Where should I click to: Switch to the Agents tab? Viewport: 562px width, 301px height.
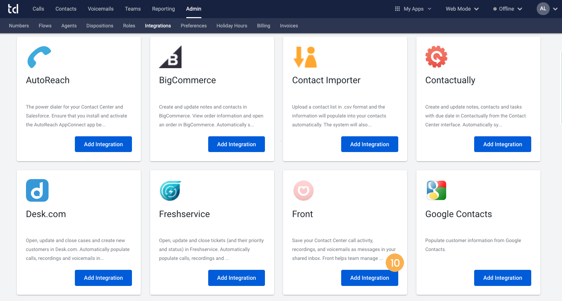point(69,26)
